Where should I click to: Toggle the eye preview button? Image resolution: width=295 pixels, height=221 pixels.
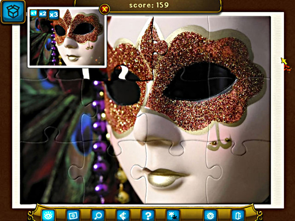click(x=49, y=215)
